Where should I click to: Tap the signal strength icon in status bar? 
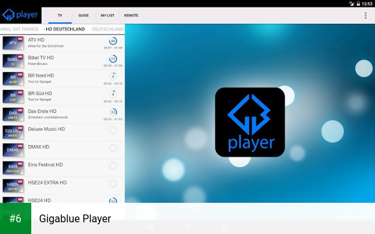pyautogui.click(x=352, y=4)
